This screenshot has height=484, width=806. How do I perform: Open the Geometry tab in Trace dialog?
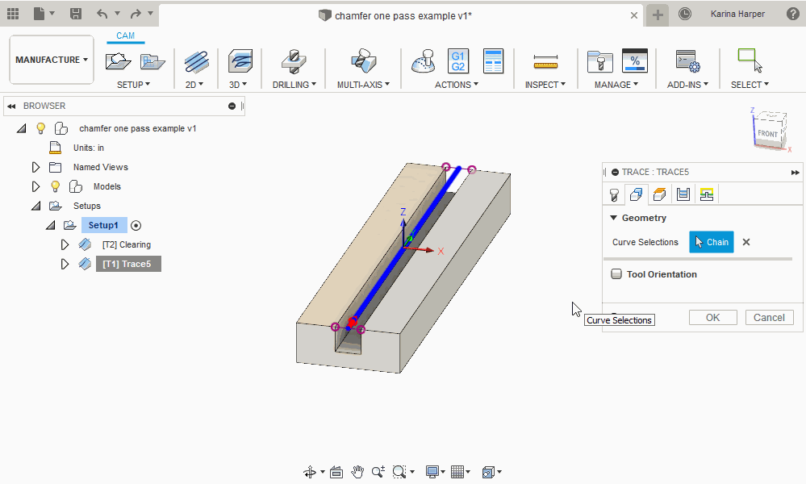coord(636,194)
